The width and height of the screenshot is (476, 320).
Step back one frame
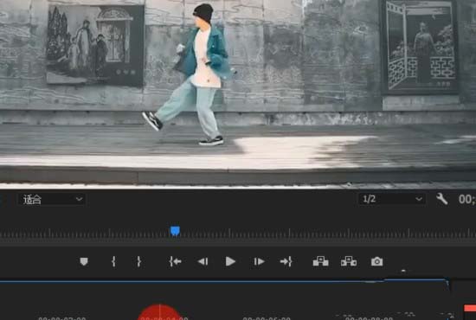point(203,261)
